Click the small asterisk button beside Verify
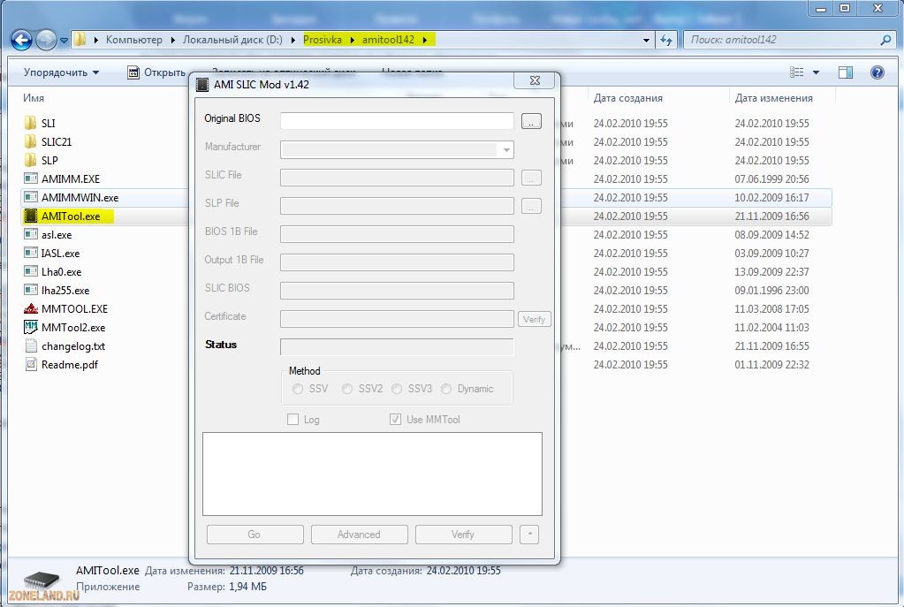 click(x=529, y=535)
